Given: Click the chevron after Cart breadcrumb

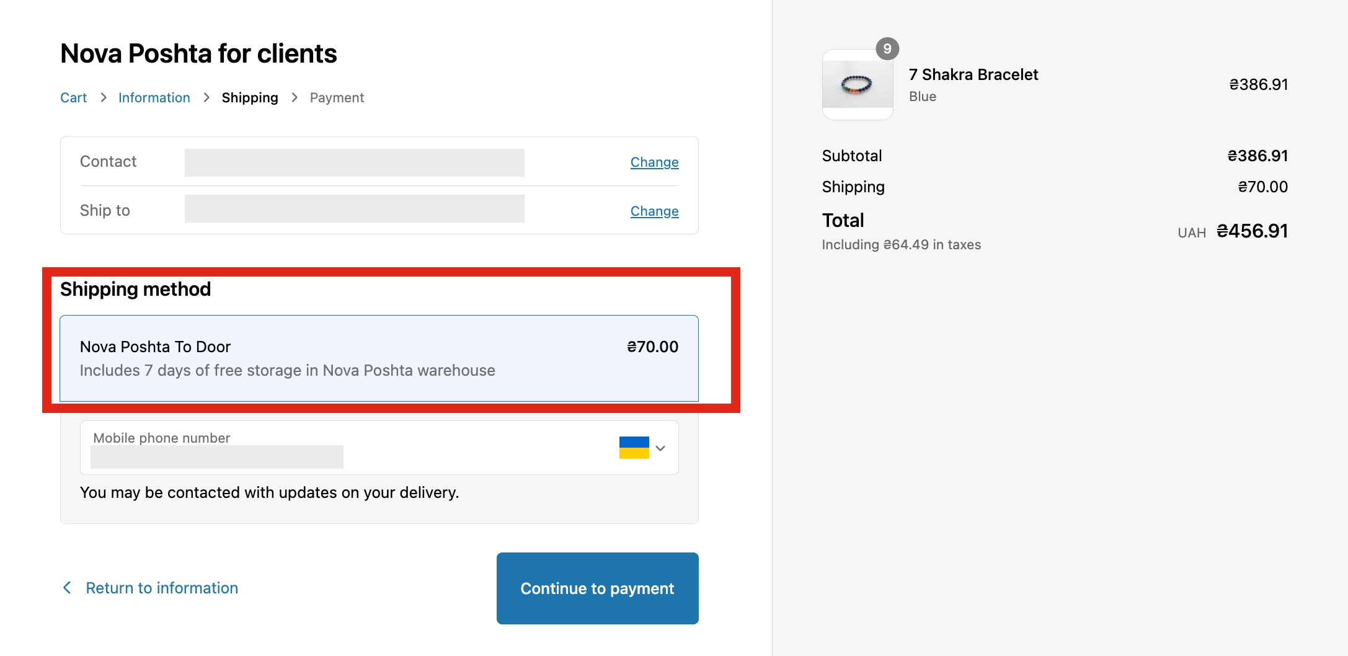Looking at the screenshot, I should coord(103,97).
